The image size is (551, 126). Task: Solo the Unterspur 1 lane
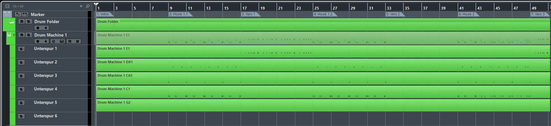pos(21,49)
